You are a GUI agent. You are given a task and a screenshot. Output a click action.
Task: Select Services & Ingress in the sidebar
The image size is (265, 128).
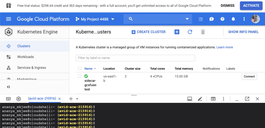coord(35,68)
